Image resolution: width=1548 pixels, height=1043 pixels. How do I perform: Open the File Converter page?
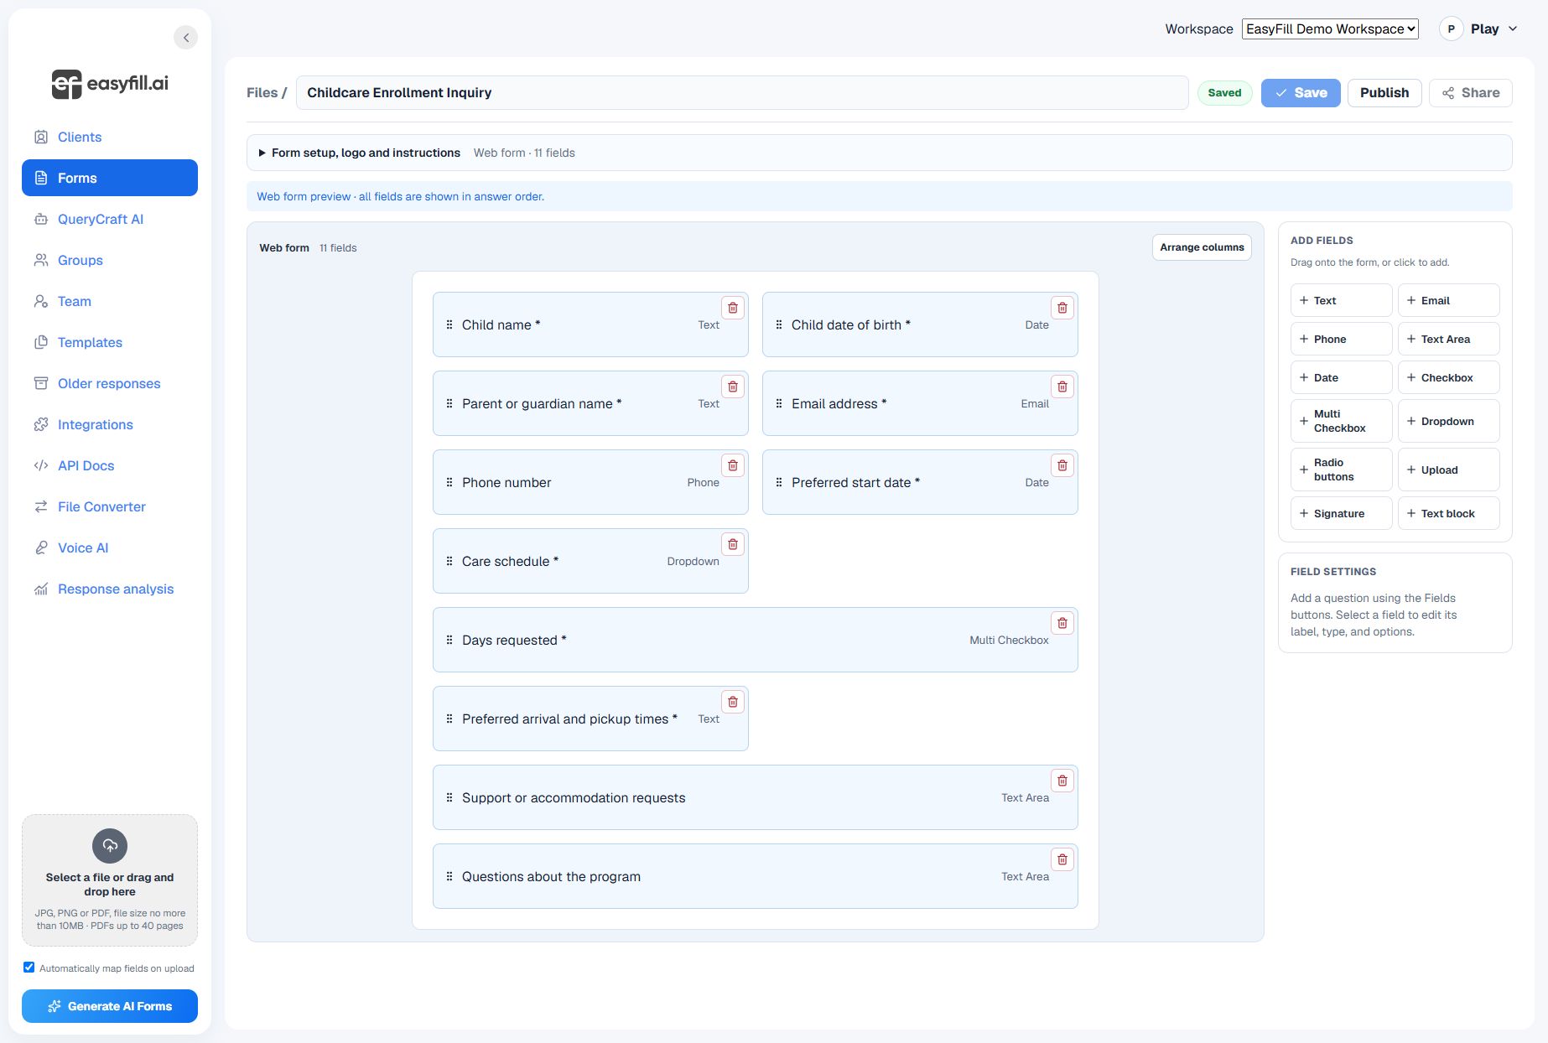point(110,506)
